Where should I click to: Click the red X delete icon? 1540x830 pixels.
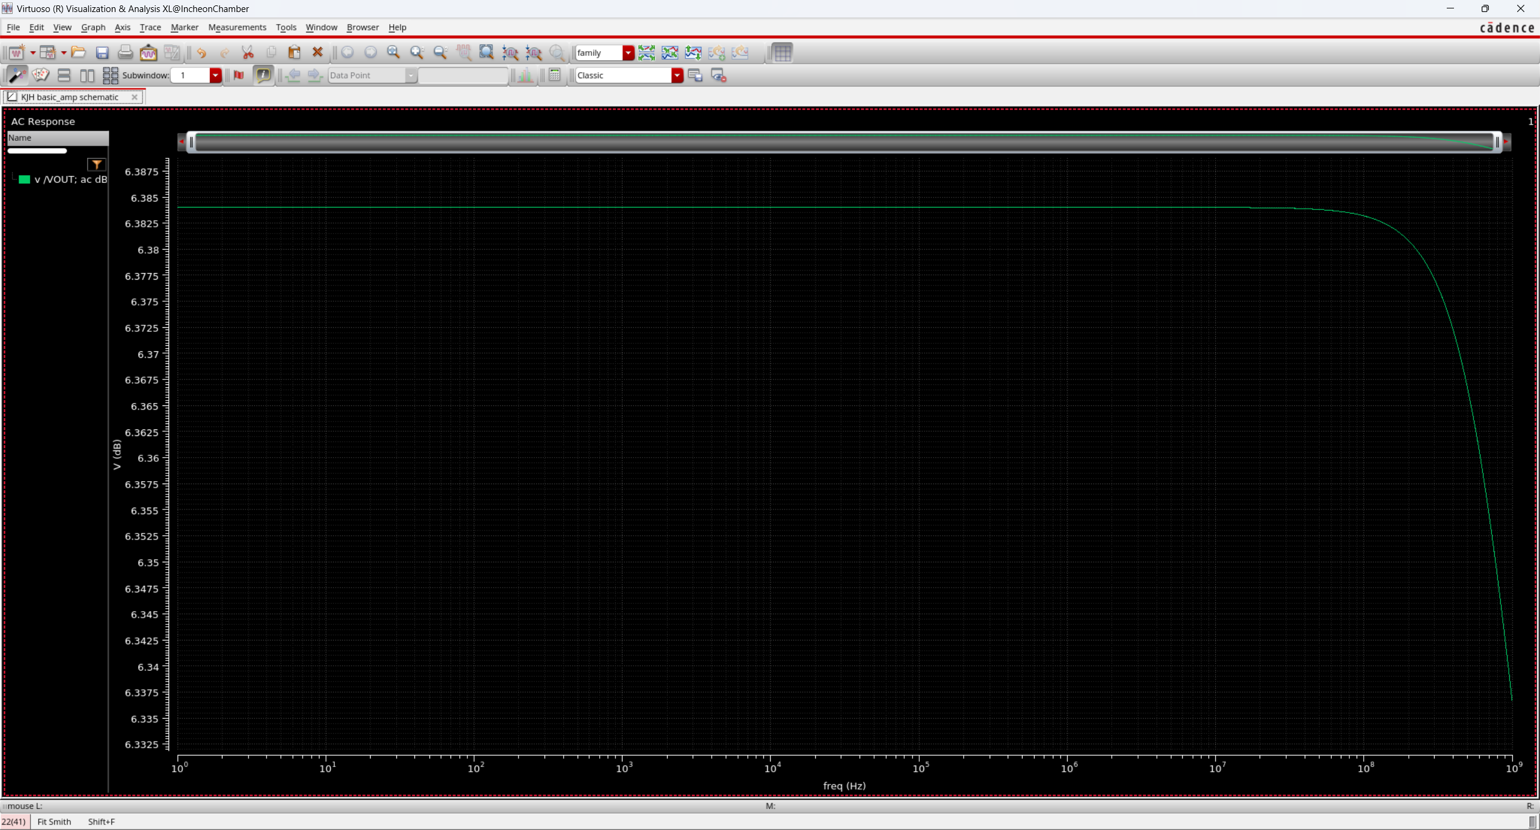tap(318, 53)
